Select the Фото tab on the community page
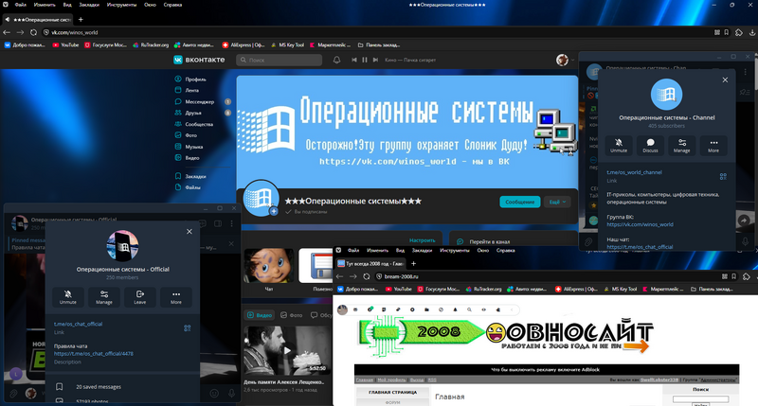 (x=292, y=315)
